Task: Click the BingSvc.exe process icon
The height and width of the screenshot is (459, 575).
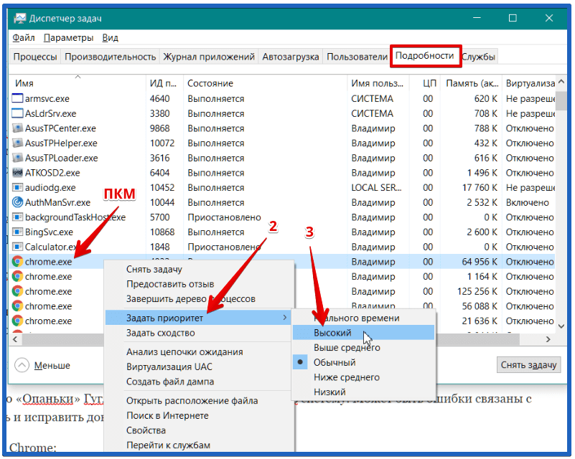Action: click(x=17, y=232)
